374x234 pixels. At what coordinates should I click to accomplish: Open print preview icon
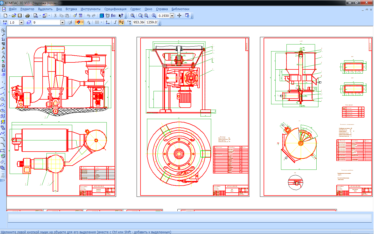[x=36, y=16]
